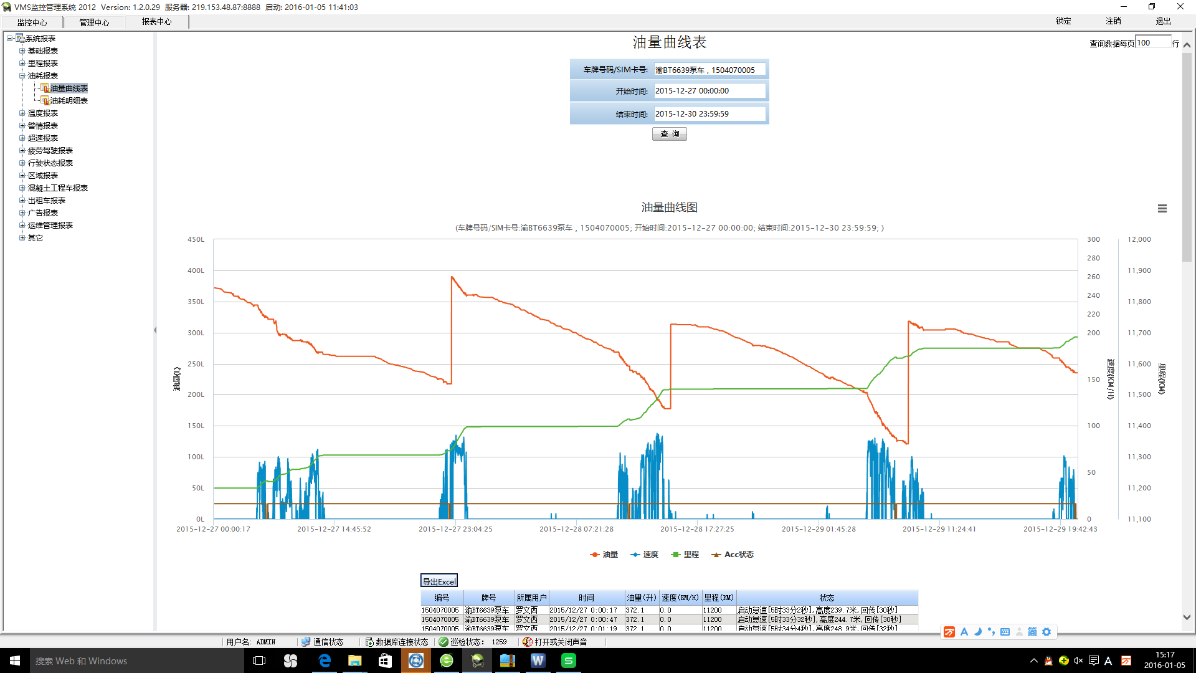
Task: Expand the 区域报表 tree node
Action: (x=22, y=176)
